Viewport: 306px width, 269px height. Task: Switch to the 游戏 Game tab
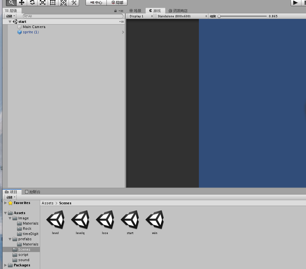tap(155, 11)
